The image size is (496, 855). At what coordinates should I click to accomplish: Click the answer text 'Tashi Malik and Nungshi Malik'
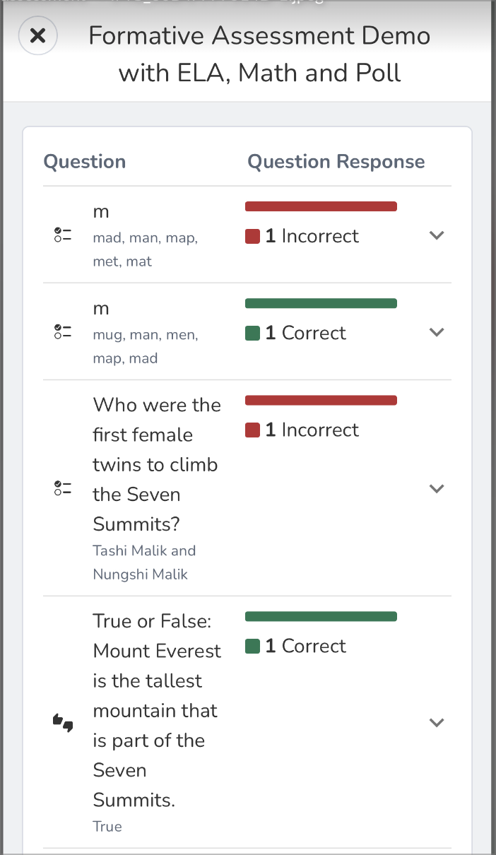pyautogui.click(x=144, y=562)
